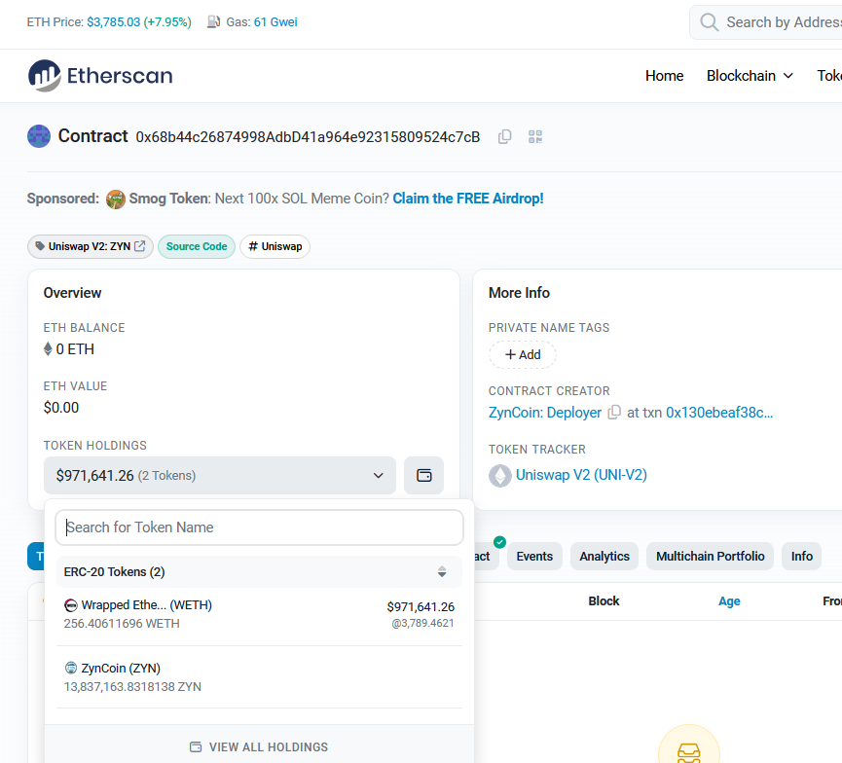Image resolution: width=842 pixels, height=763 pixels.
Task: Click the ETH price $3,785.03
Action: [x=113, y=22]
